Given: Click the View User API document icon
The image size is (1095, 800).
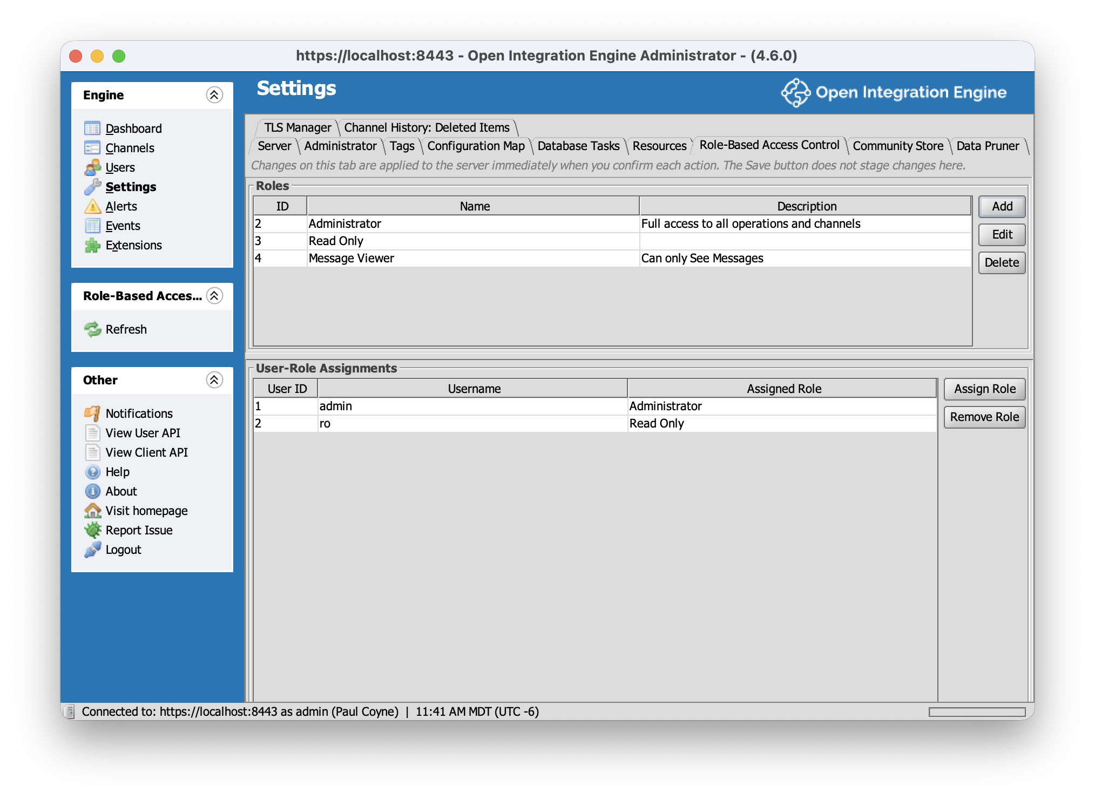Looking at the screenshot, I should [92, 433].
